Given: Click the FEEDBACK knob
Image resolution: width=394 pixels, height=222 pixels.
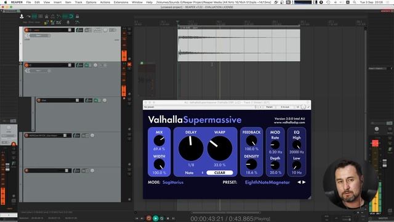Looking at the screenshot, I should [x=251, y=141].
